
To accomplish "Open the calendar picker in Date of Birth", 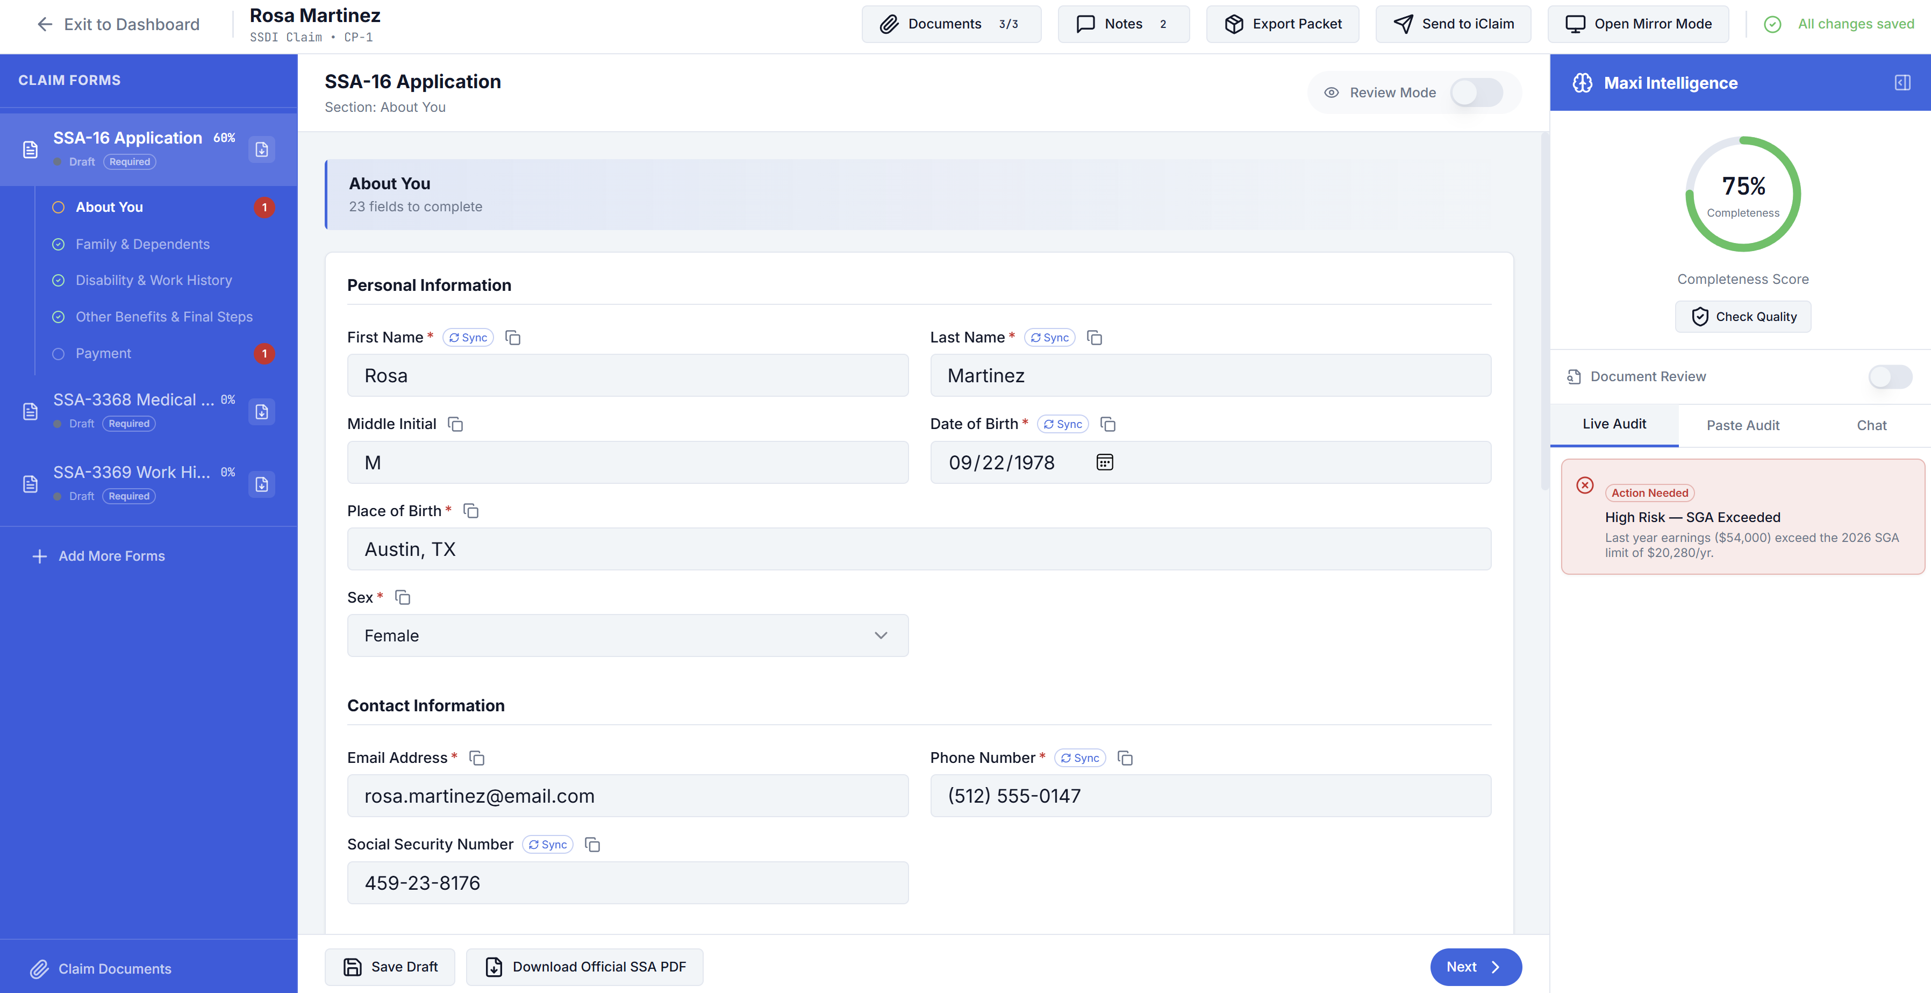I will tap(1104, 462).
